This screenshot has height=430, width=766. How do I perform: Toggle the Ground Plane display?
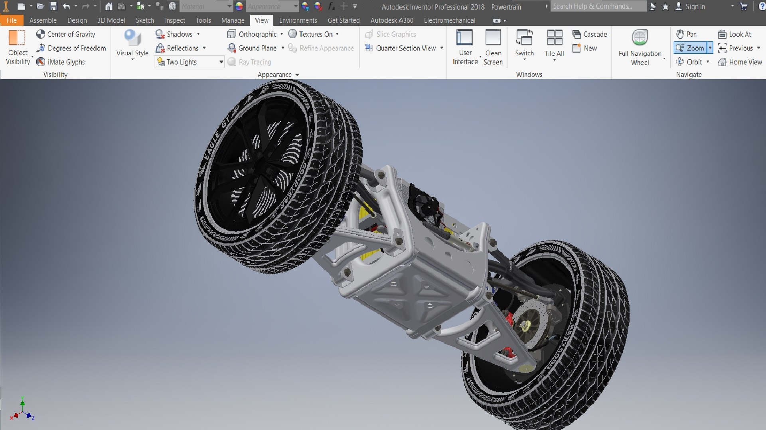[x=252, y=48]
